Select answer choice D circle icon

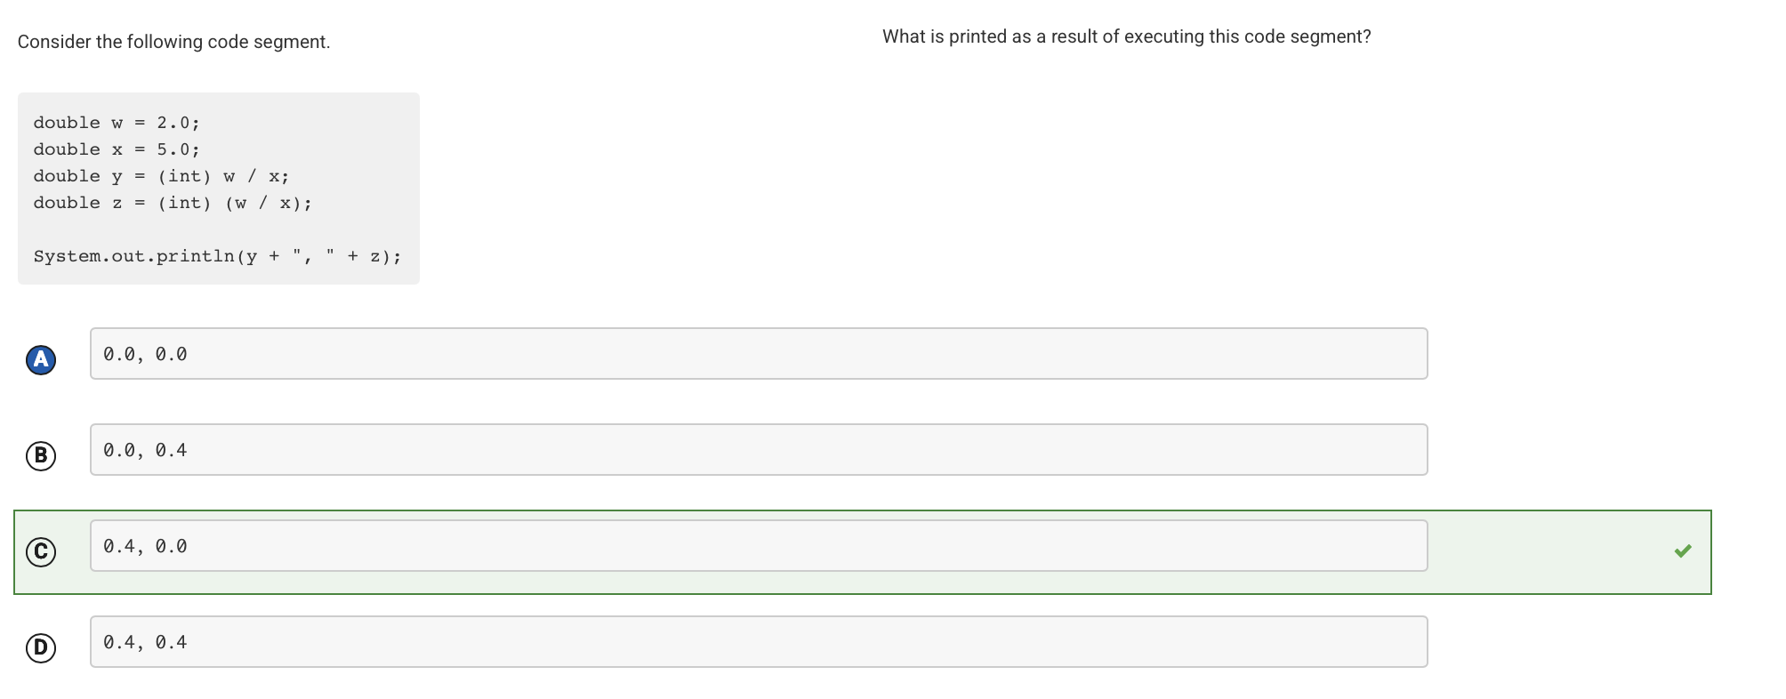[x=39, y=647]
